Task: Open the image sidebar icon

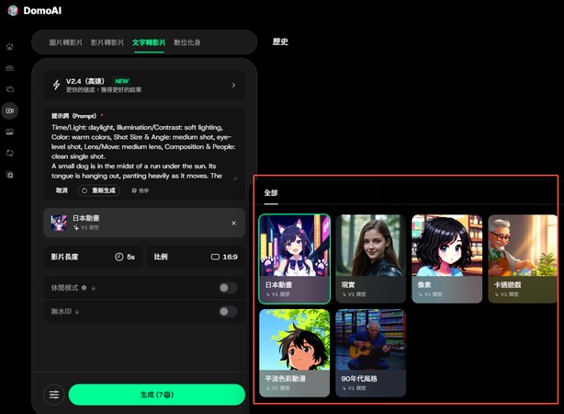Action: 10,132
